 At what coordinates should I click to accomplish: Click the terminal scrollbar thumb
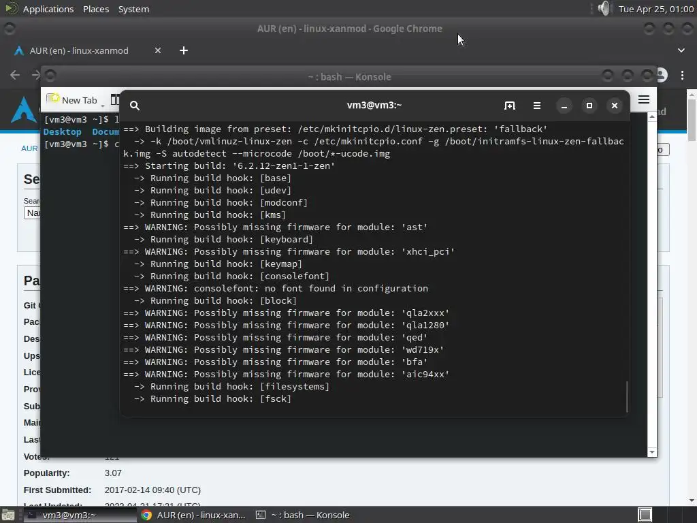[x=627, y=396]
